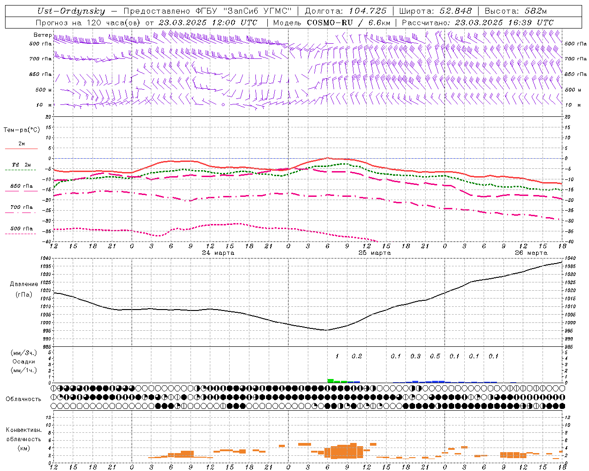
Task: Click the Конвективн. convective cloud label
Action: (23, 430)
